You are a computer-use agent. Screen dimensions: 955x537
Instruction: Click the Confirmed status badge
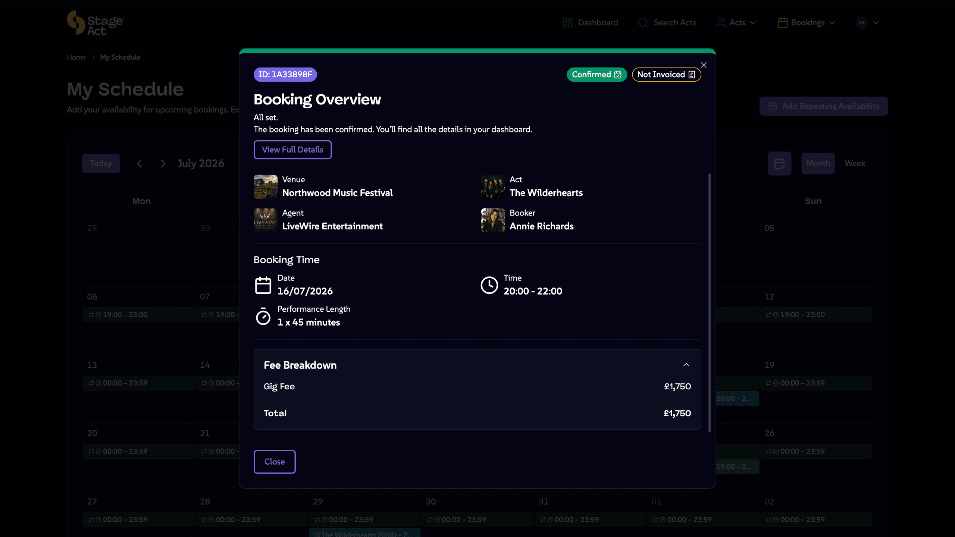(x=597, y=75)
